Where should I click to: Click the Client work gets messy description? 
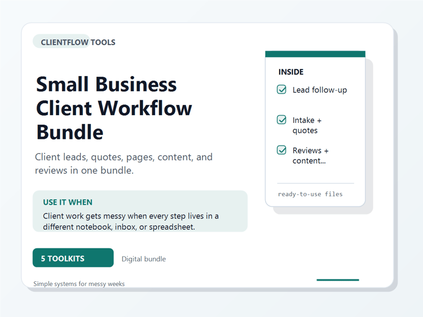[x=131, y=221]
